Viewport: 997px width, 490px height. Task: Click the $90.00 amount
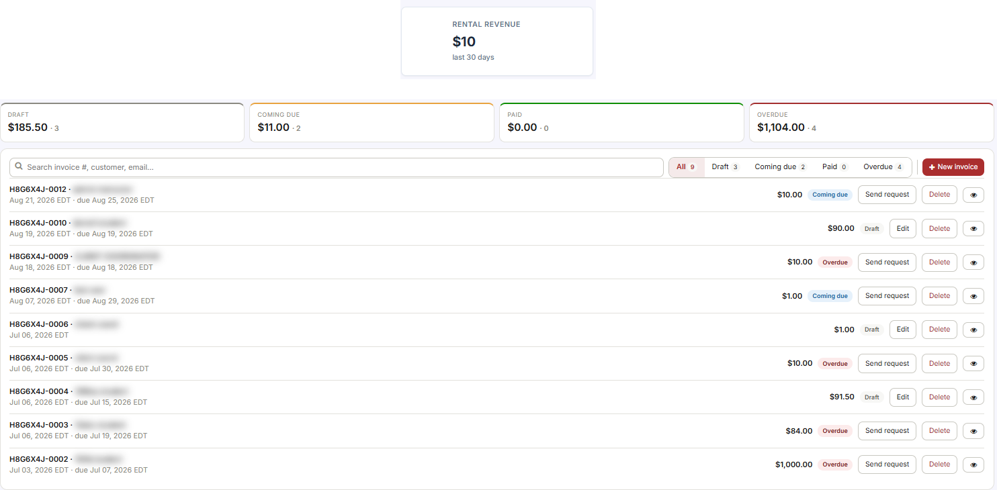pos(841,228)
